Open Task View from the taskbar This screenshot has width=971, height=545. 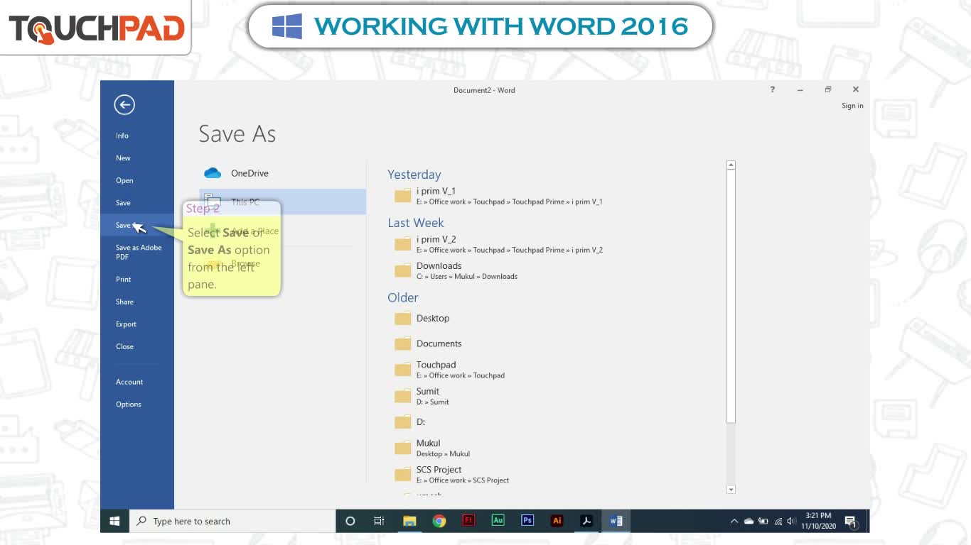(379, 521)
